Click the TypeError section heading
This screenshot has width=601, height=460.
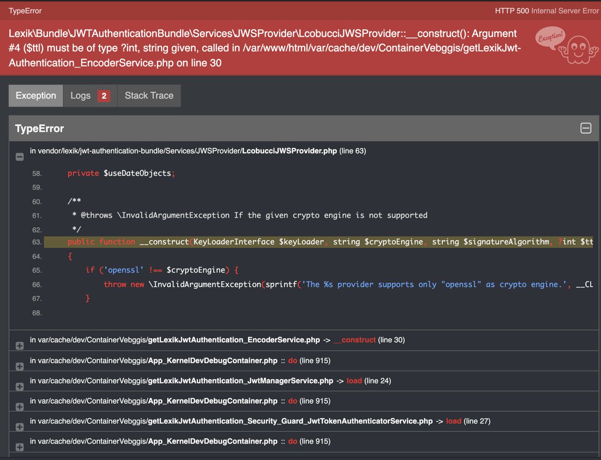[x=39, y=129]
